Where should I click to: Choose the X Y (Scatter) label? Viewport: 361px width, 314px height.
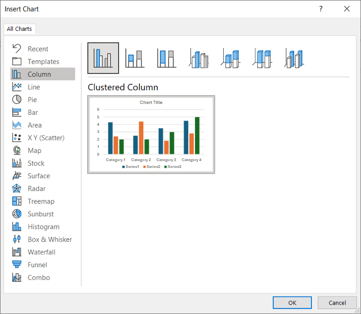tap(46, 138)
